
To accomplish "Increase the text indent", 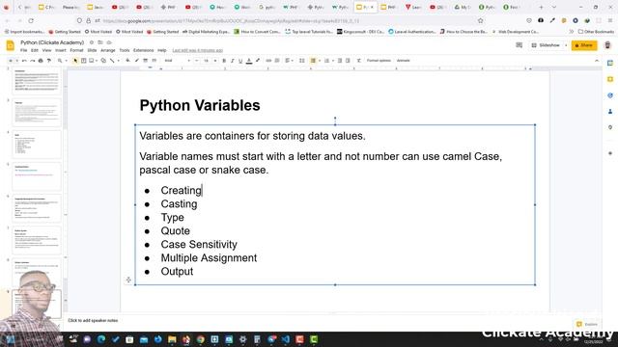I will pyautogui.click(x=348, y=61).
